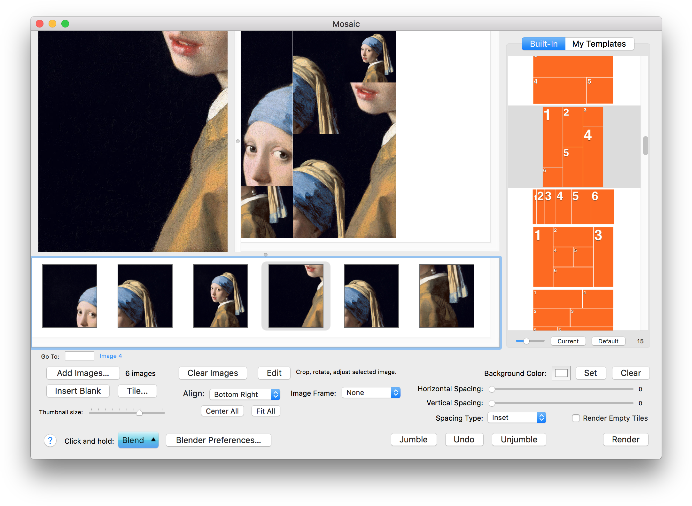Select the fifth thumbnail of blue turban

coord(371,296)
